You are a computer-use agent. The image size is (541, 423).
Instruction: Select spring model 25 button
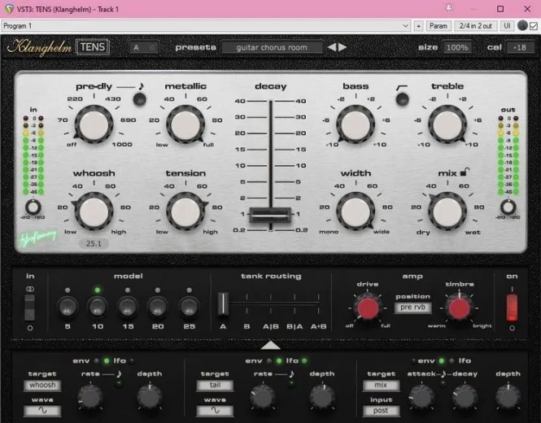[x=188, y=306]
